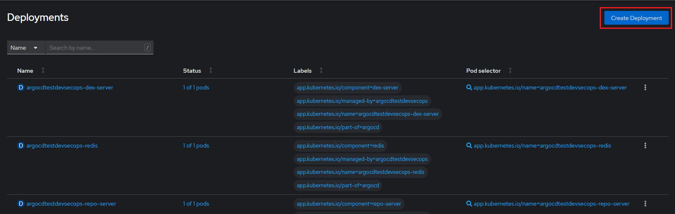The width and height of the screenshot is (675, 214).
Task: Open the argocdtestdevsecops-dex-server deployment link
Action: pyautogui.click(x=69, y=87)
